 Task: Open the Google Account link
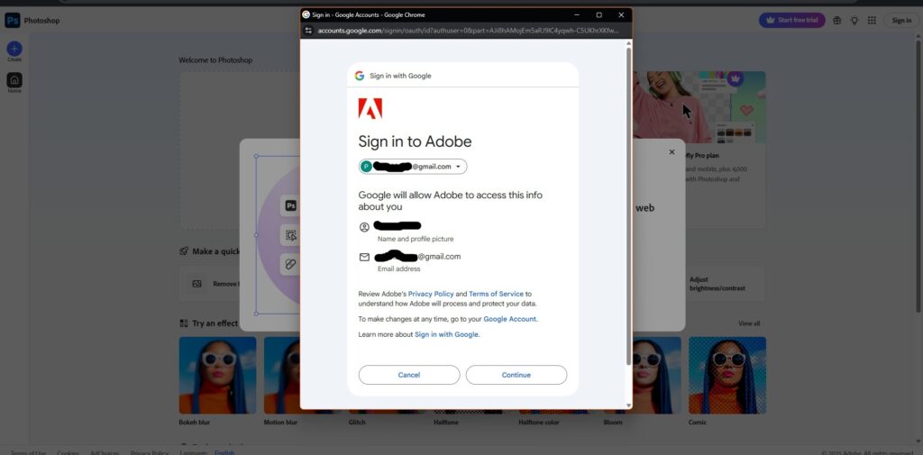pyautogui.click(x=510, y=319)
